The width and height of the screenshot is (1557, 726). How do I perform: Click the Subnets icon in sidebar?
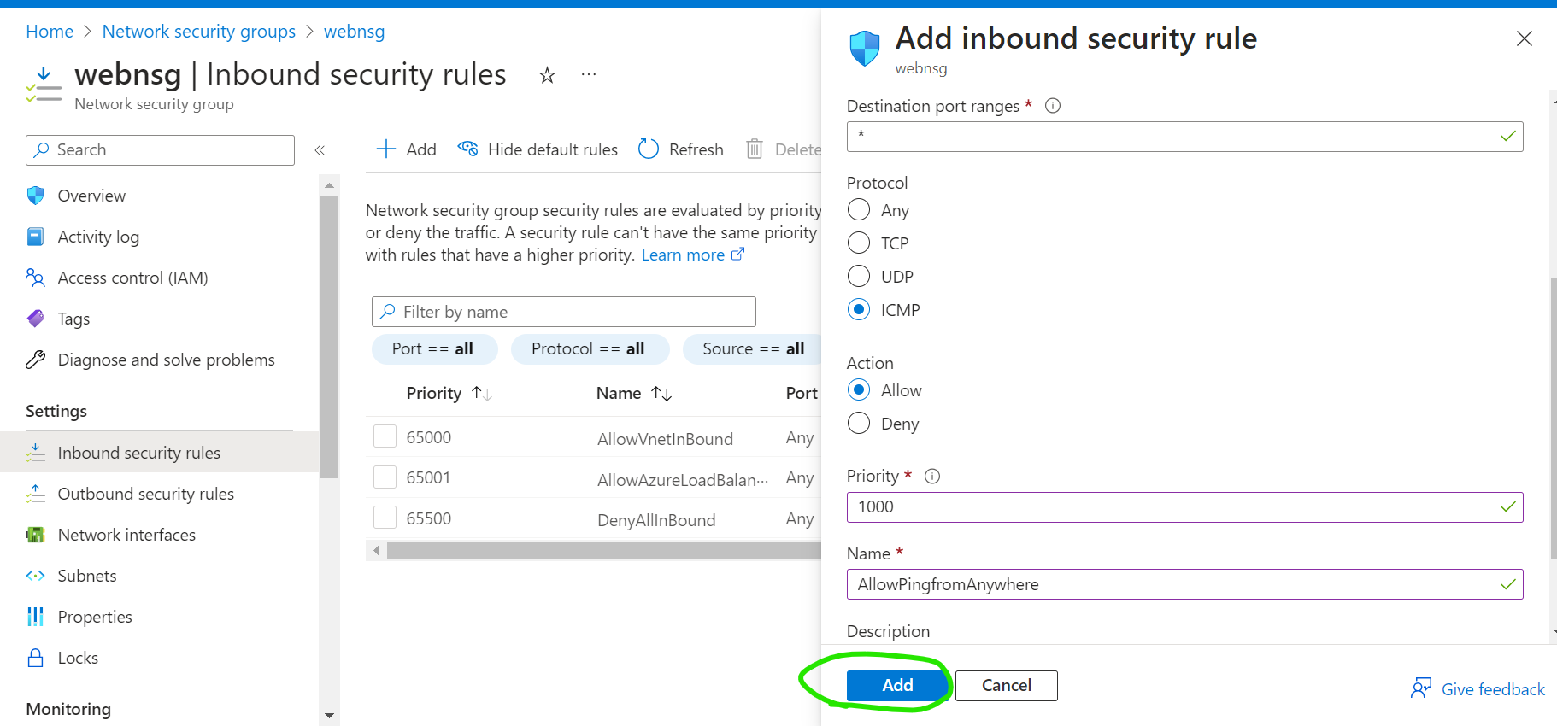point(35,576)
